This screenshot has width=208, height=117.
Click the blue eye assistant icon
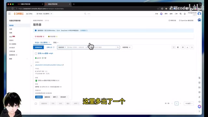point(199,20)
